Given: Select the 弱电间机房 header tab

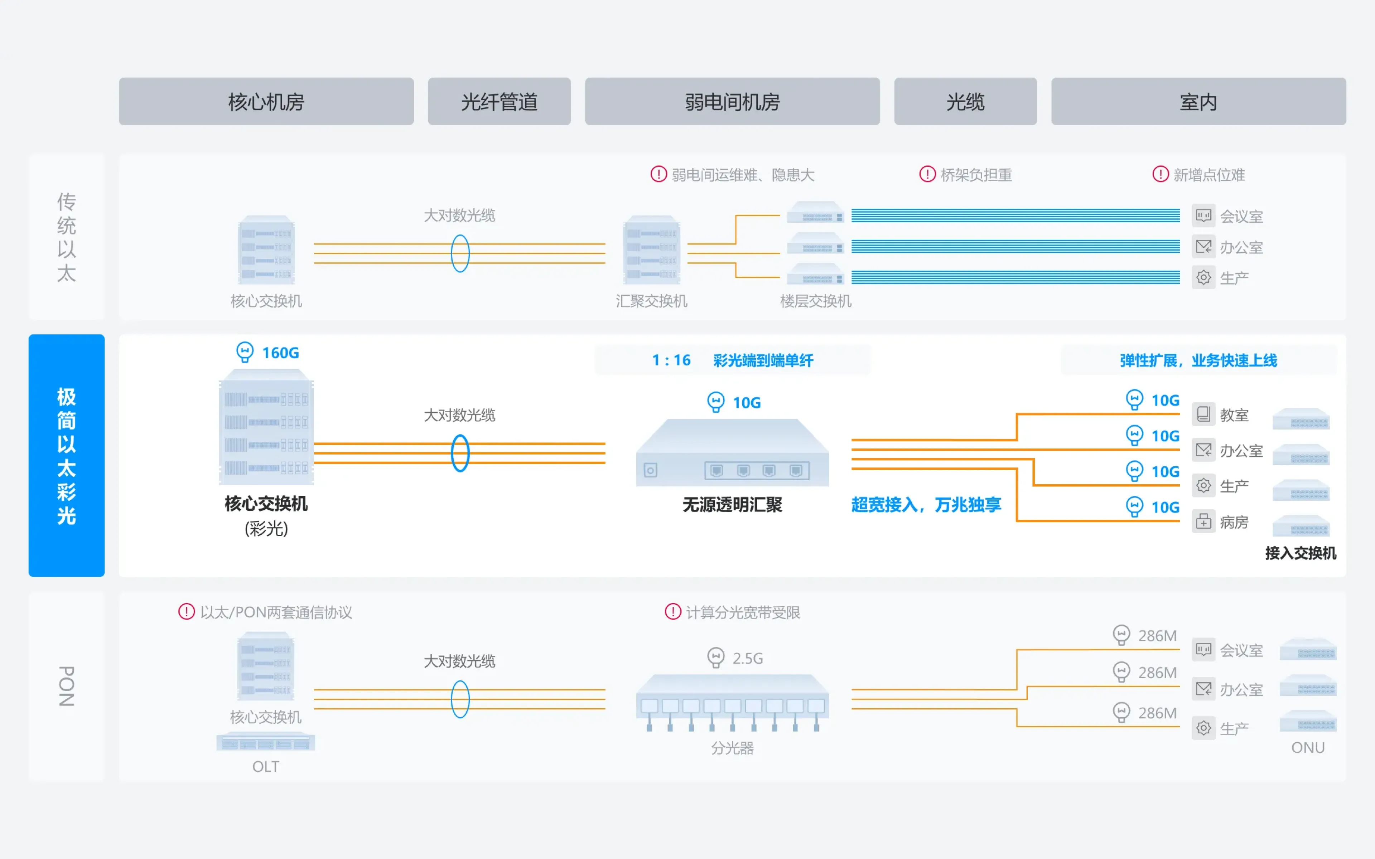Looking at the screenshot, I should click(732, 102).
